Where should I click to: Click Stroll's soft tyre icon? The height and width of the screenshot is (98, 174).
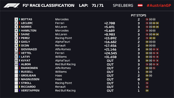coord(147,83)
